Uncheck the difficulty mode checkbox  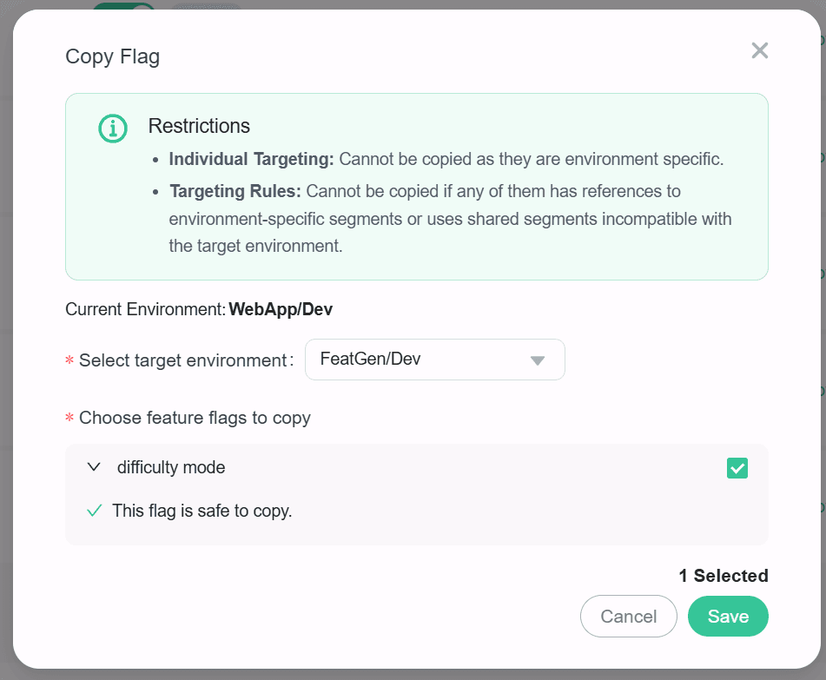click(x=737, y=468)
